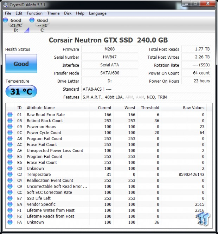This screenshot has width=218, height=234.
Task: Click the Serial Number field HW847
Action: coord(110,57)
